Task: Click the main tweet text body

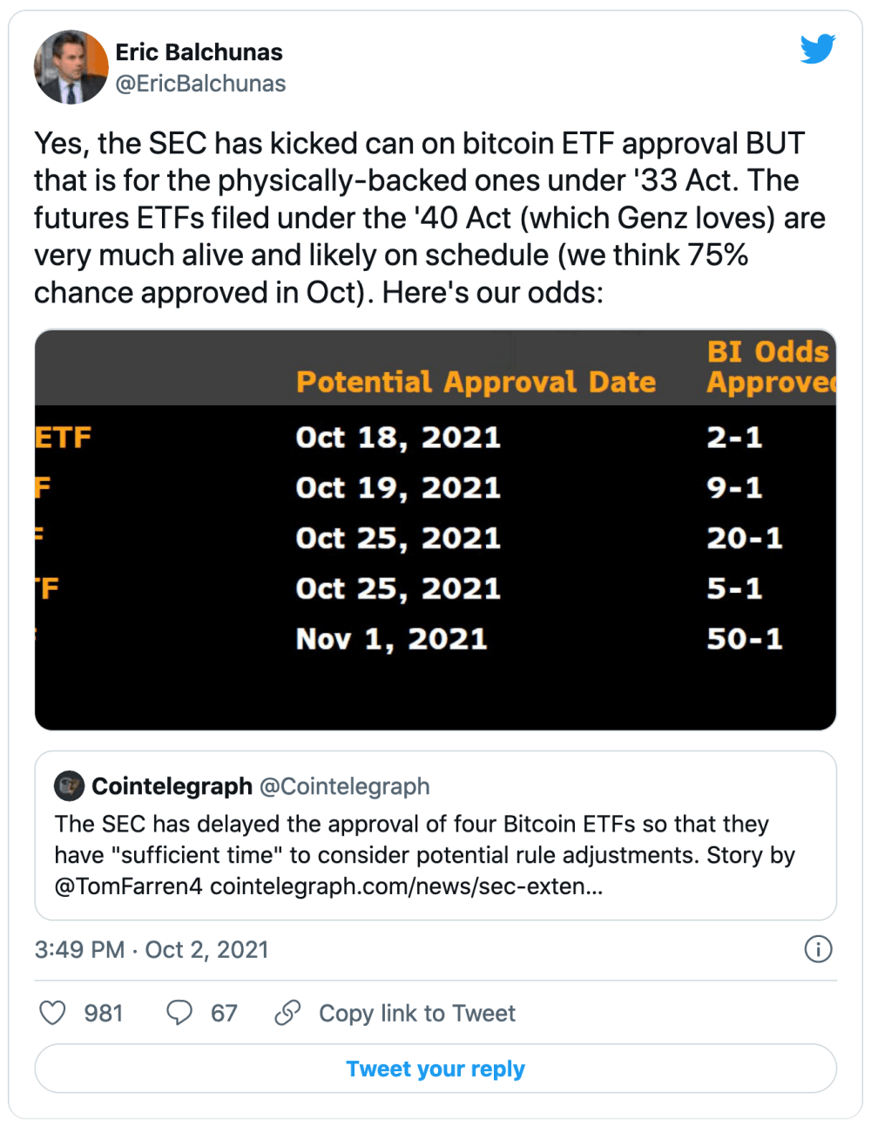Action: tap(430, 218)
